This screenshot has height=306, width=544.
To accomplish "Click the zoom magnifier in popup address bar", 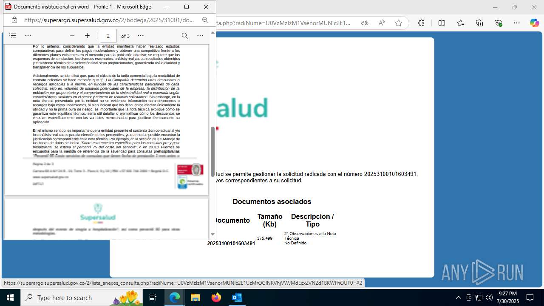I will point(205,20).
